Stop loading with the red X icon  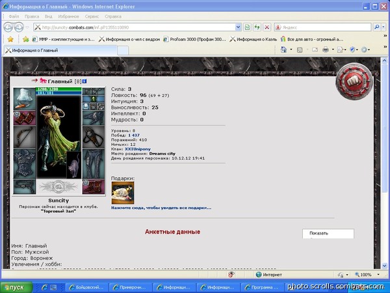pos(267,27)
